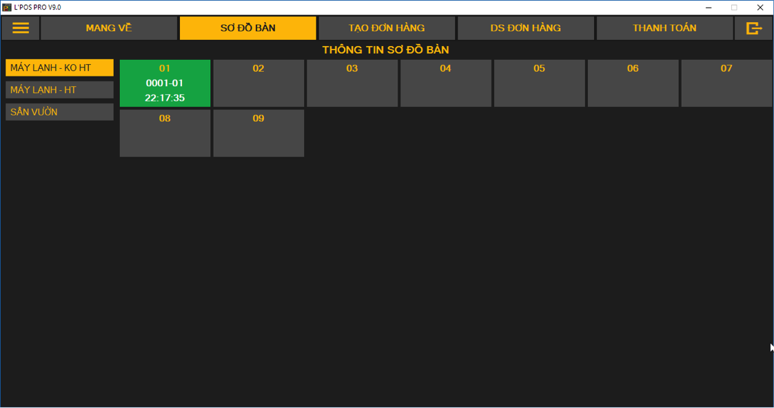Switch to the SƠ ĐỒ BÀN tab

(x=247, y=28)
